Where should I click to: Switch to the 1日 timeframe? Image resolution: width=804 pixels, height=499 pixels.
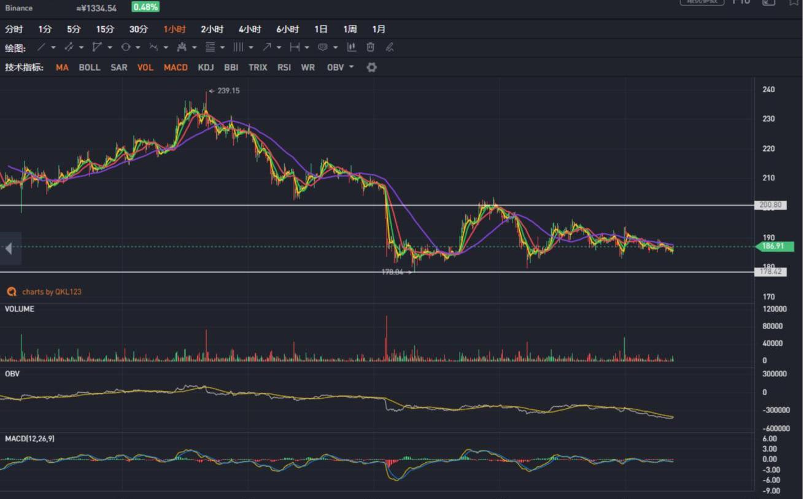tap(320, 29)
